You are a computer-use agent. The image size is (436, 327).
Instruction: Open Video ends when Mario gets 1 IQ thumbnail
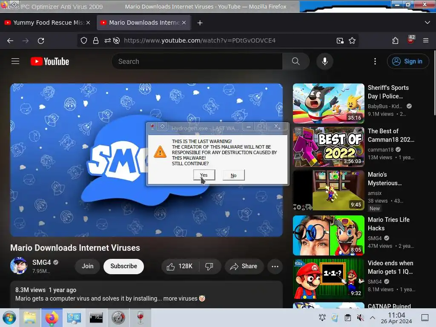(328, 279)
